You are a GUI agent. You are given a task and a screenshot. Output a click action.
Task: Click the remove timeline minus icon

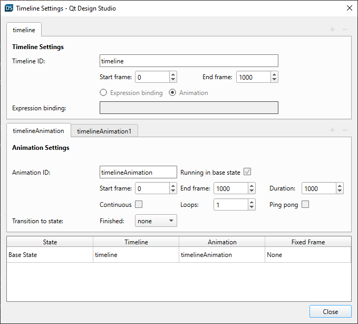pyautogui.click(x=345, y=29)
